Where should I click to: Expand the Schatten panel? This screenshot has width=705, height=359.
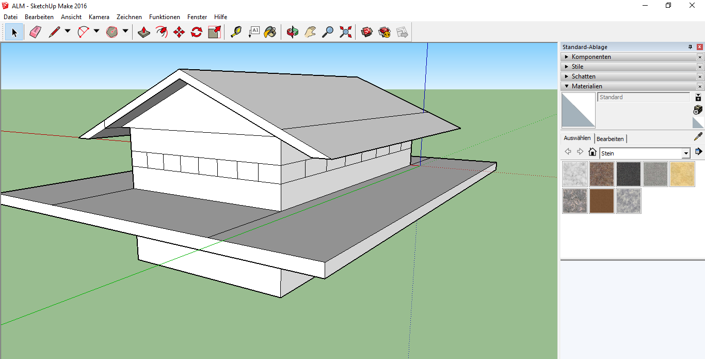(x=583, y=76)
